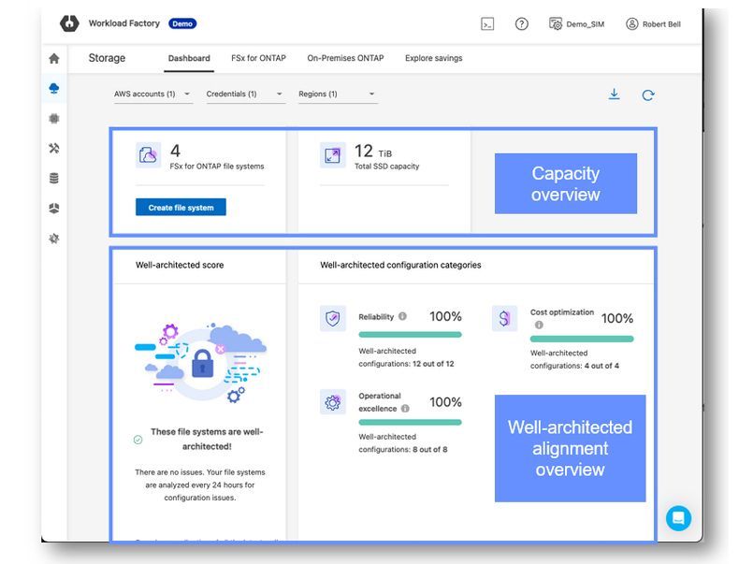The width and height of the screenshot is (752, 564).
Task: Expand the Credentials (1) dropdown
Action: 246,94
